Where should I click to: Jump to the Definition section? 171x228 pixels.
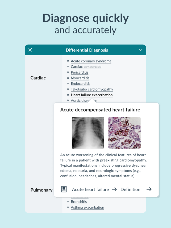(130, 189)
